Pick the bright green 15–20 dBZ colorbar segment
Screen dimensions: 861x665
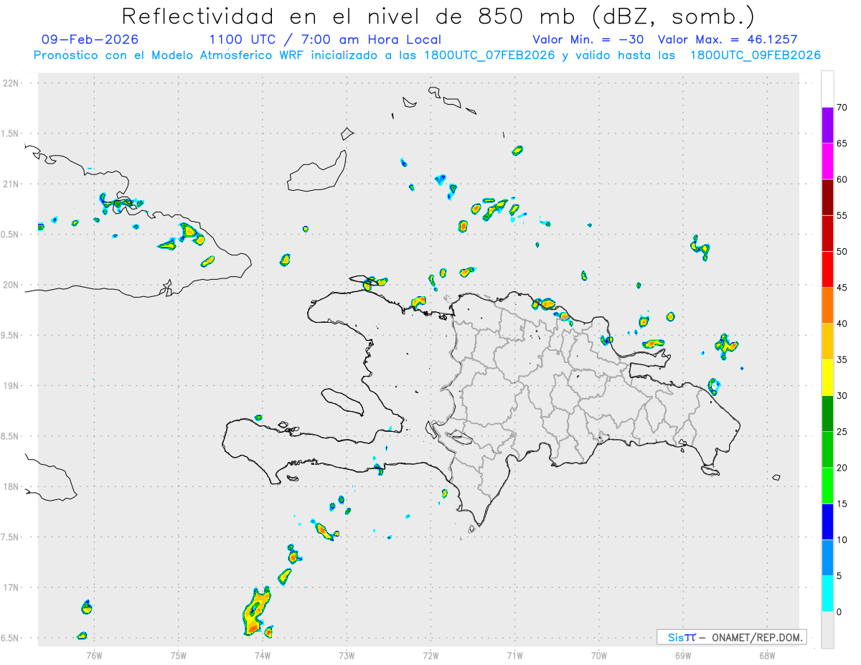pos(827,486)
